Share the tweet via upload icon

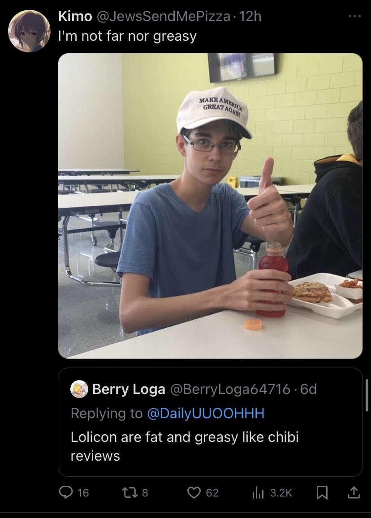click(x=353, y=492)
